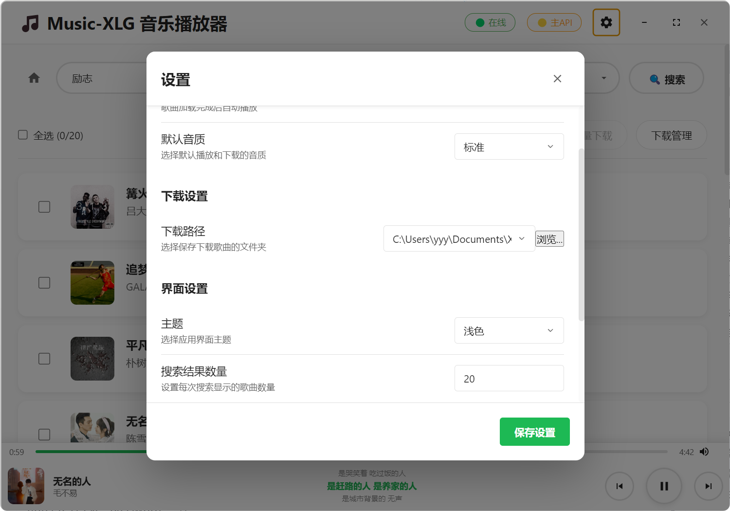This screenshot has height=511, width=730.
Task: Open the theme (浅色) dropdown
Action: pos(509,331)
